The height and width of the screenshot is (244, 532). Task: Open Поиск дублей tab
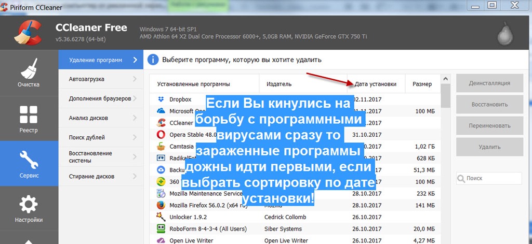101,137
